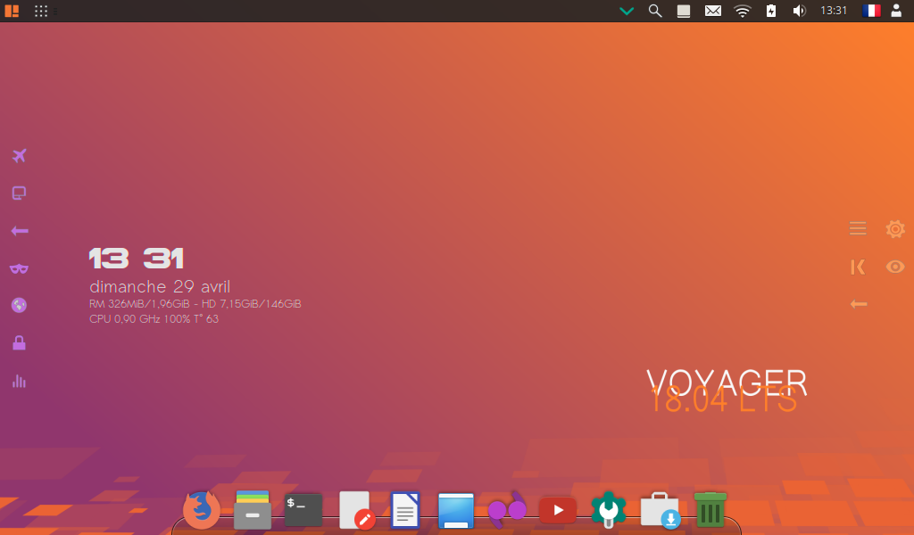Click the speaker volume icon in panel

click(x=800, y=11)
